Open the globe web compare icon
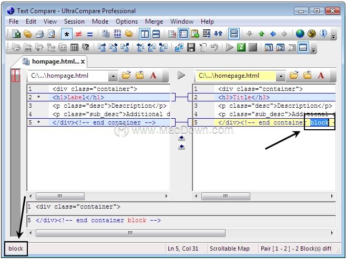Image resolution: width=347 pixels, height=259 pixels. tap(300, 34)
